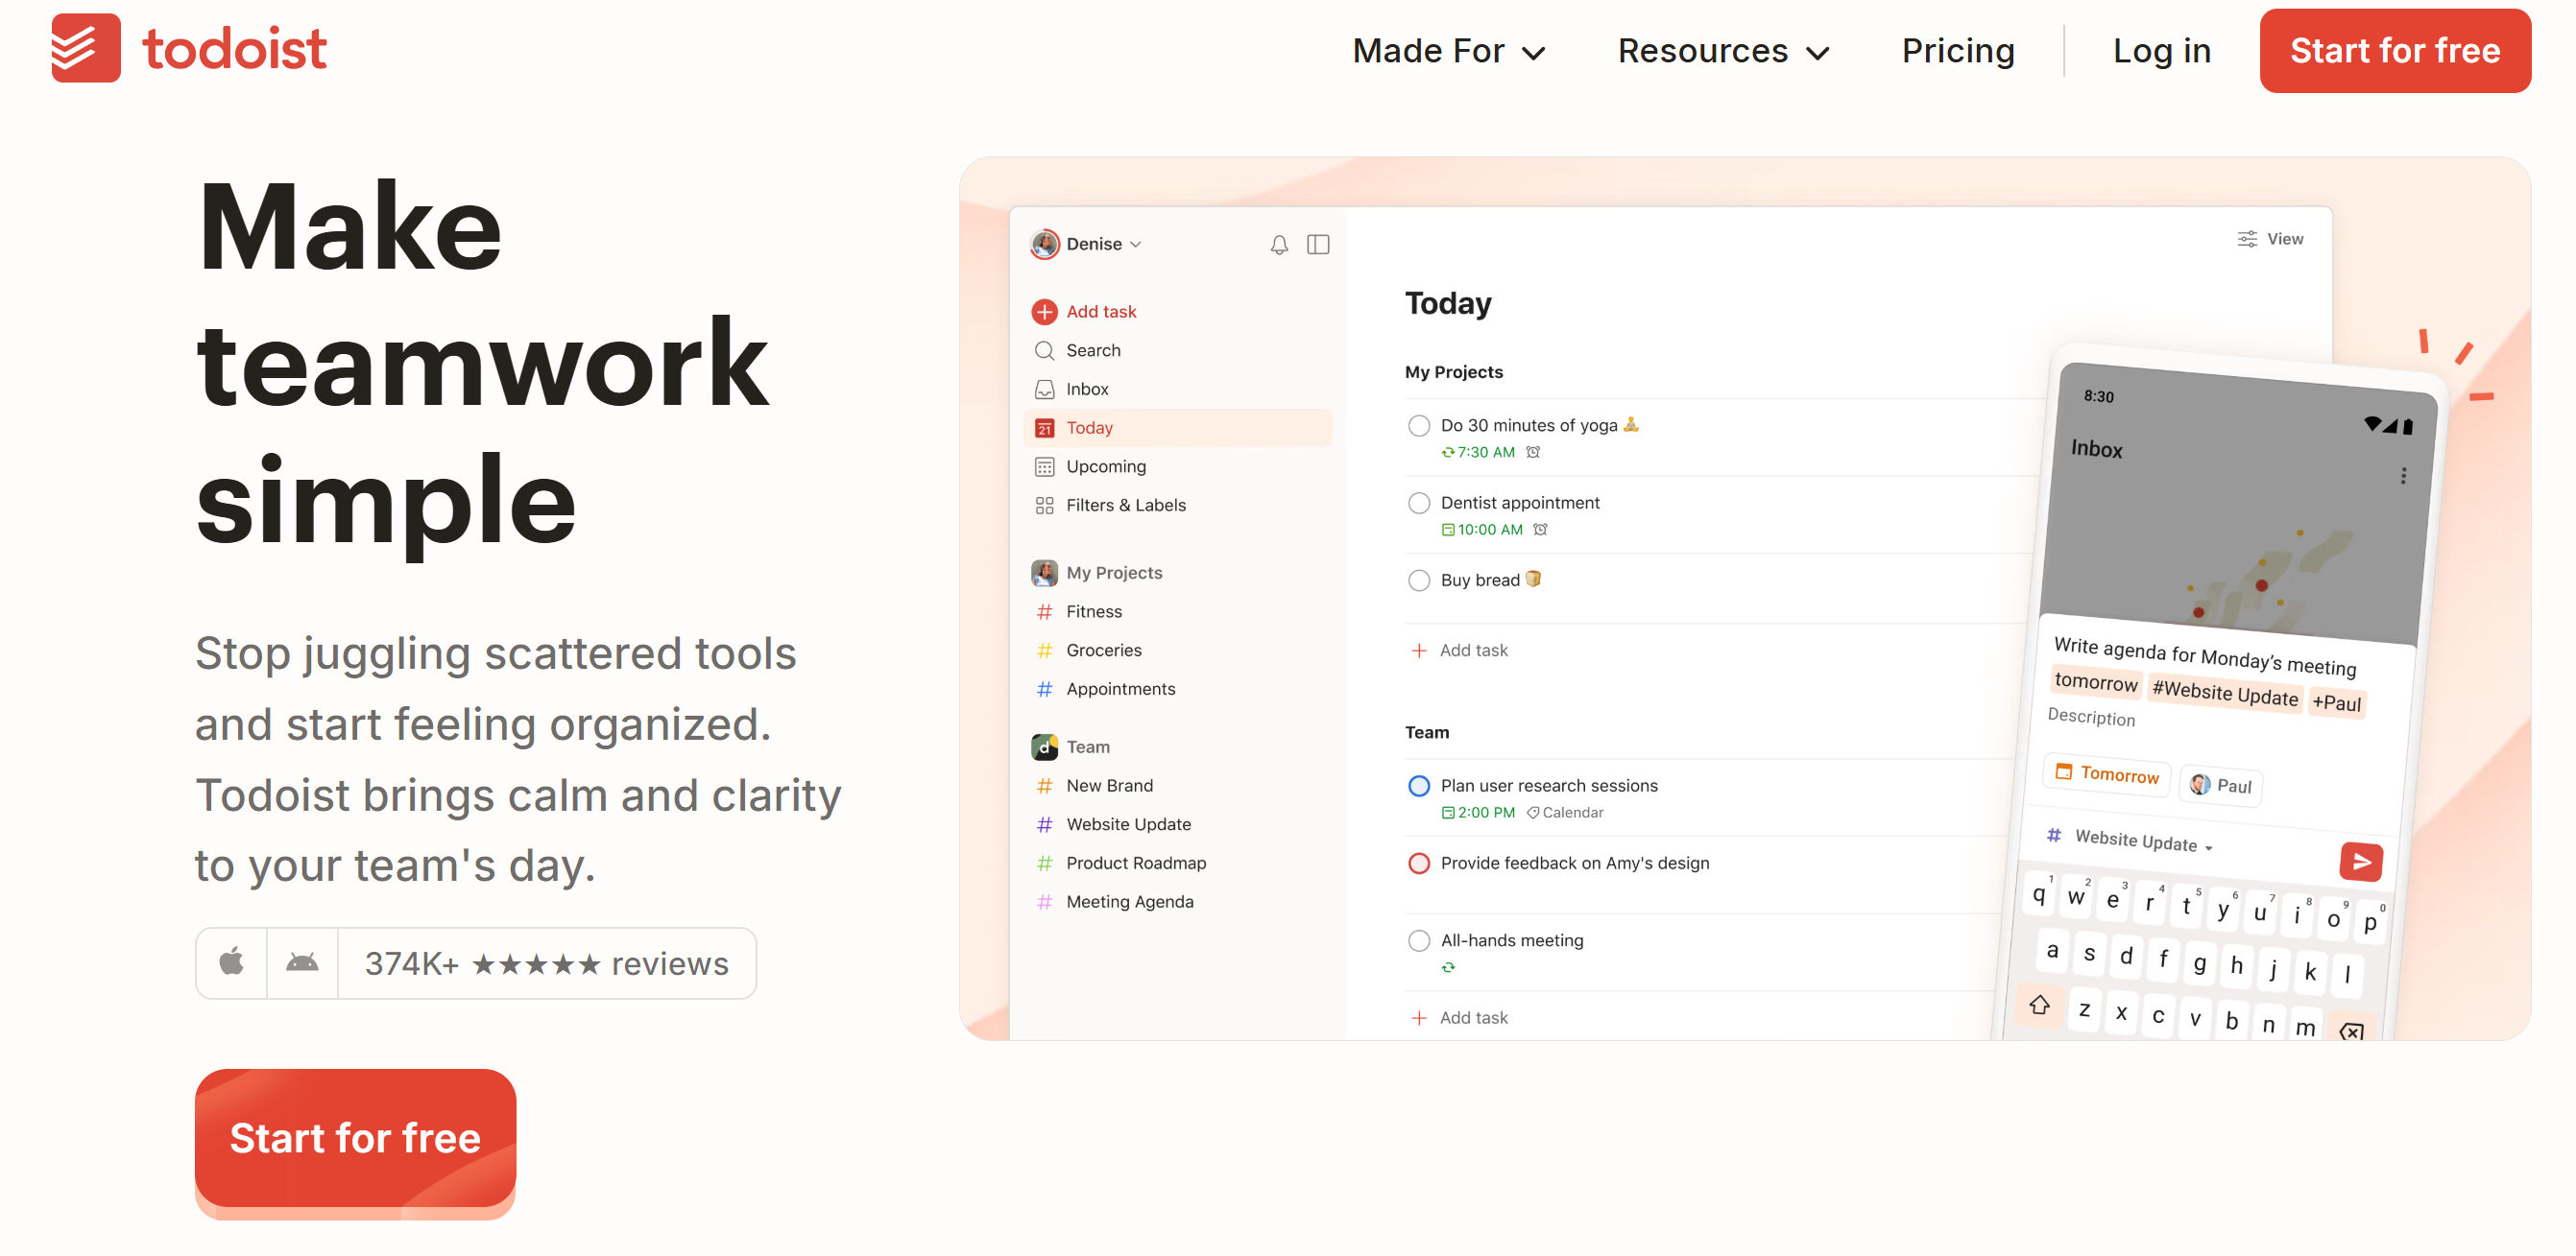This screenshot has height=1256, width=2576.
Task: Open the View options
Action: 2270,239
